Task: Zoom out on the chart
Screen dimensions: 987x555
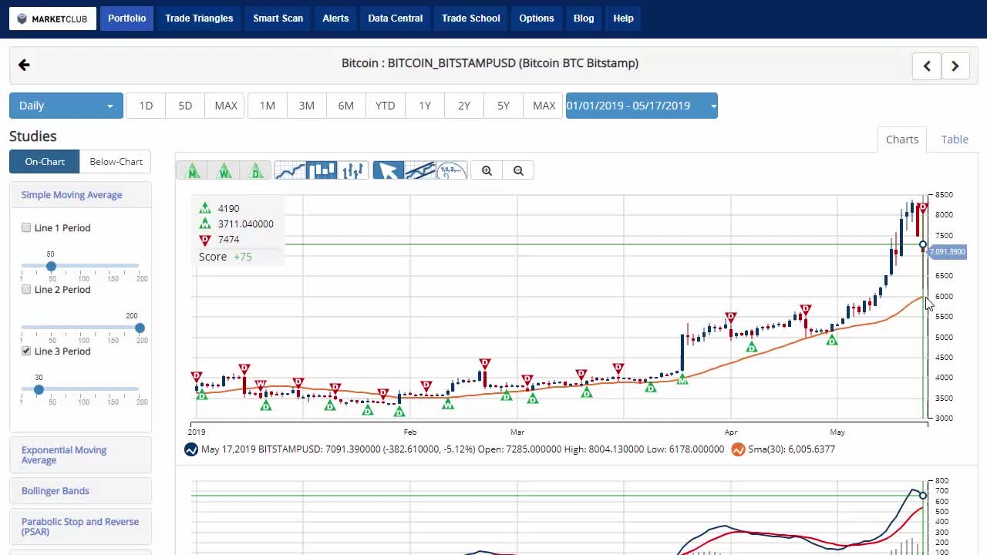Action: 518,170
